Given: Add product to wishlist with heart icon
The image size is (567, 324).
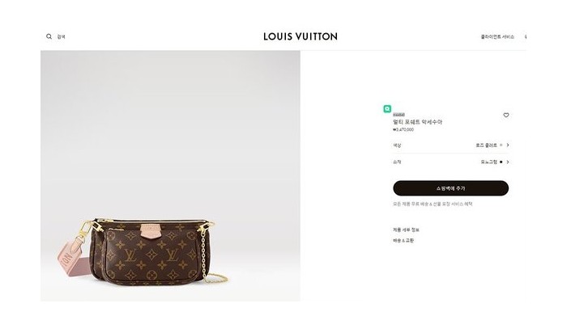Looking at the screenshot, I should tap(506, 115).
